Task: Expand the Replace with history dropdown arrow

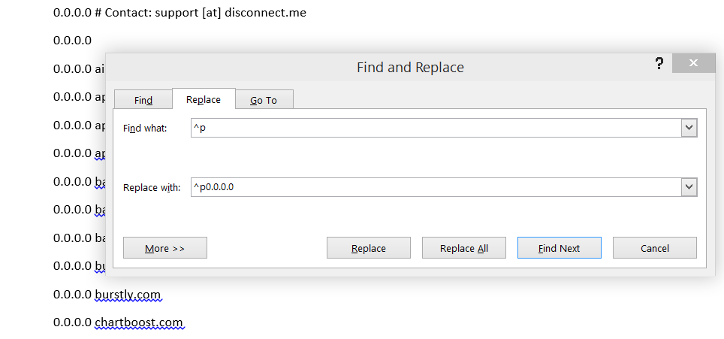Action: pos(689,187)
